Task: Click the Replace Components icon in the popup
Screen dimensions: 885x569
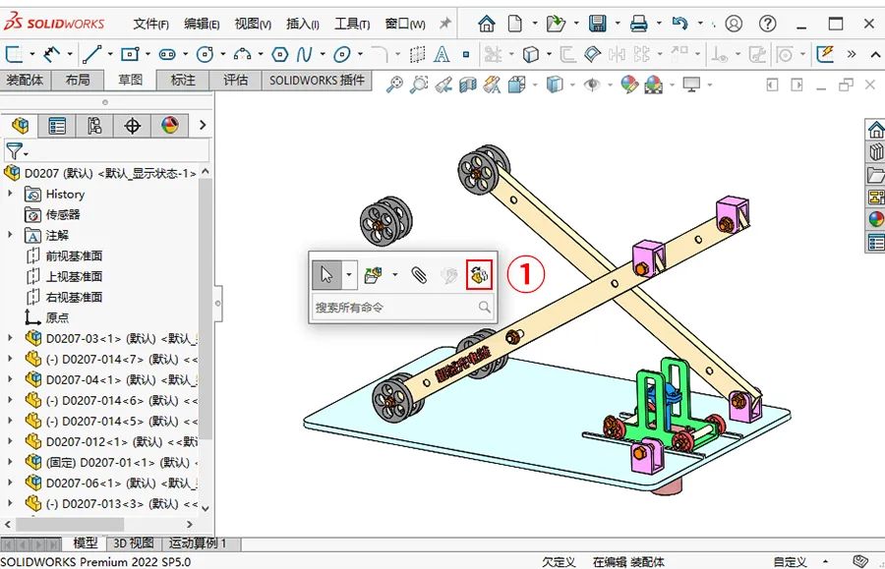Action: pos(479,275)
